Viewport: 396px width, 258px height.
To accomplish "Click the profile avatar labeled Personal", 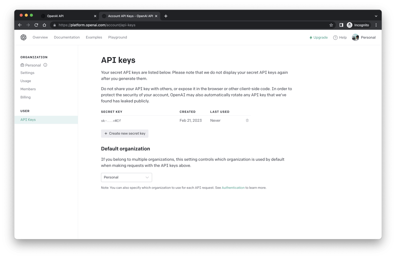I will tap(355, 37).
